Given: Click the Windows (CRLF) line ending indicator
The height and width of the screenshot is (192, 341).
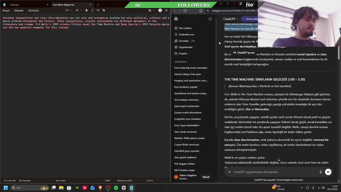Looking at the screenshot, I should coord(125,181).
